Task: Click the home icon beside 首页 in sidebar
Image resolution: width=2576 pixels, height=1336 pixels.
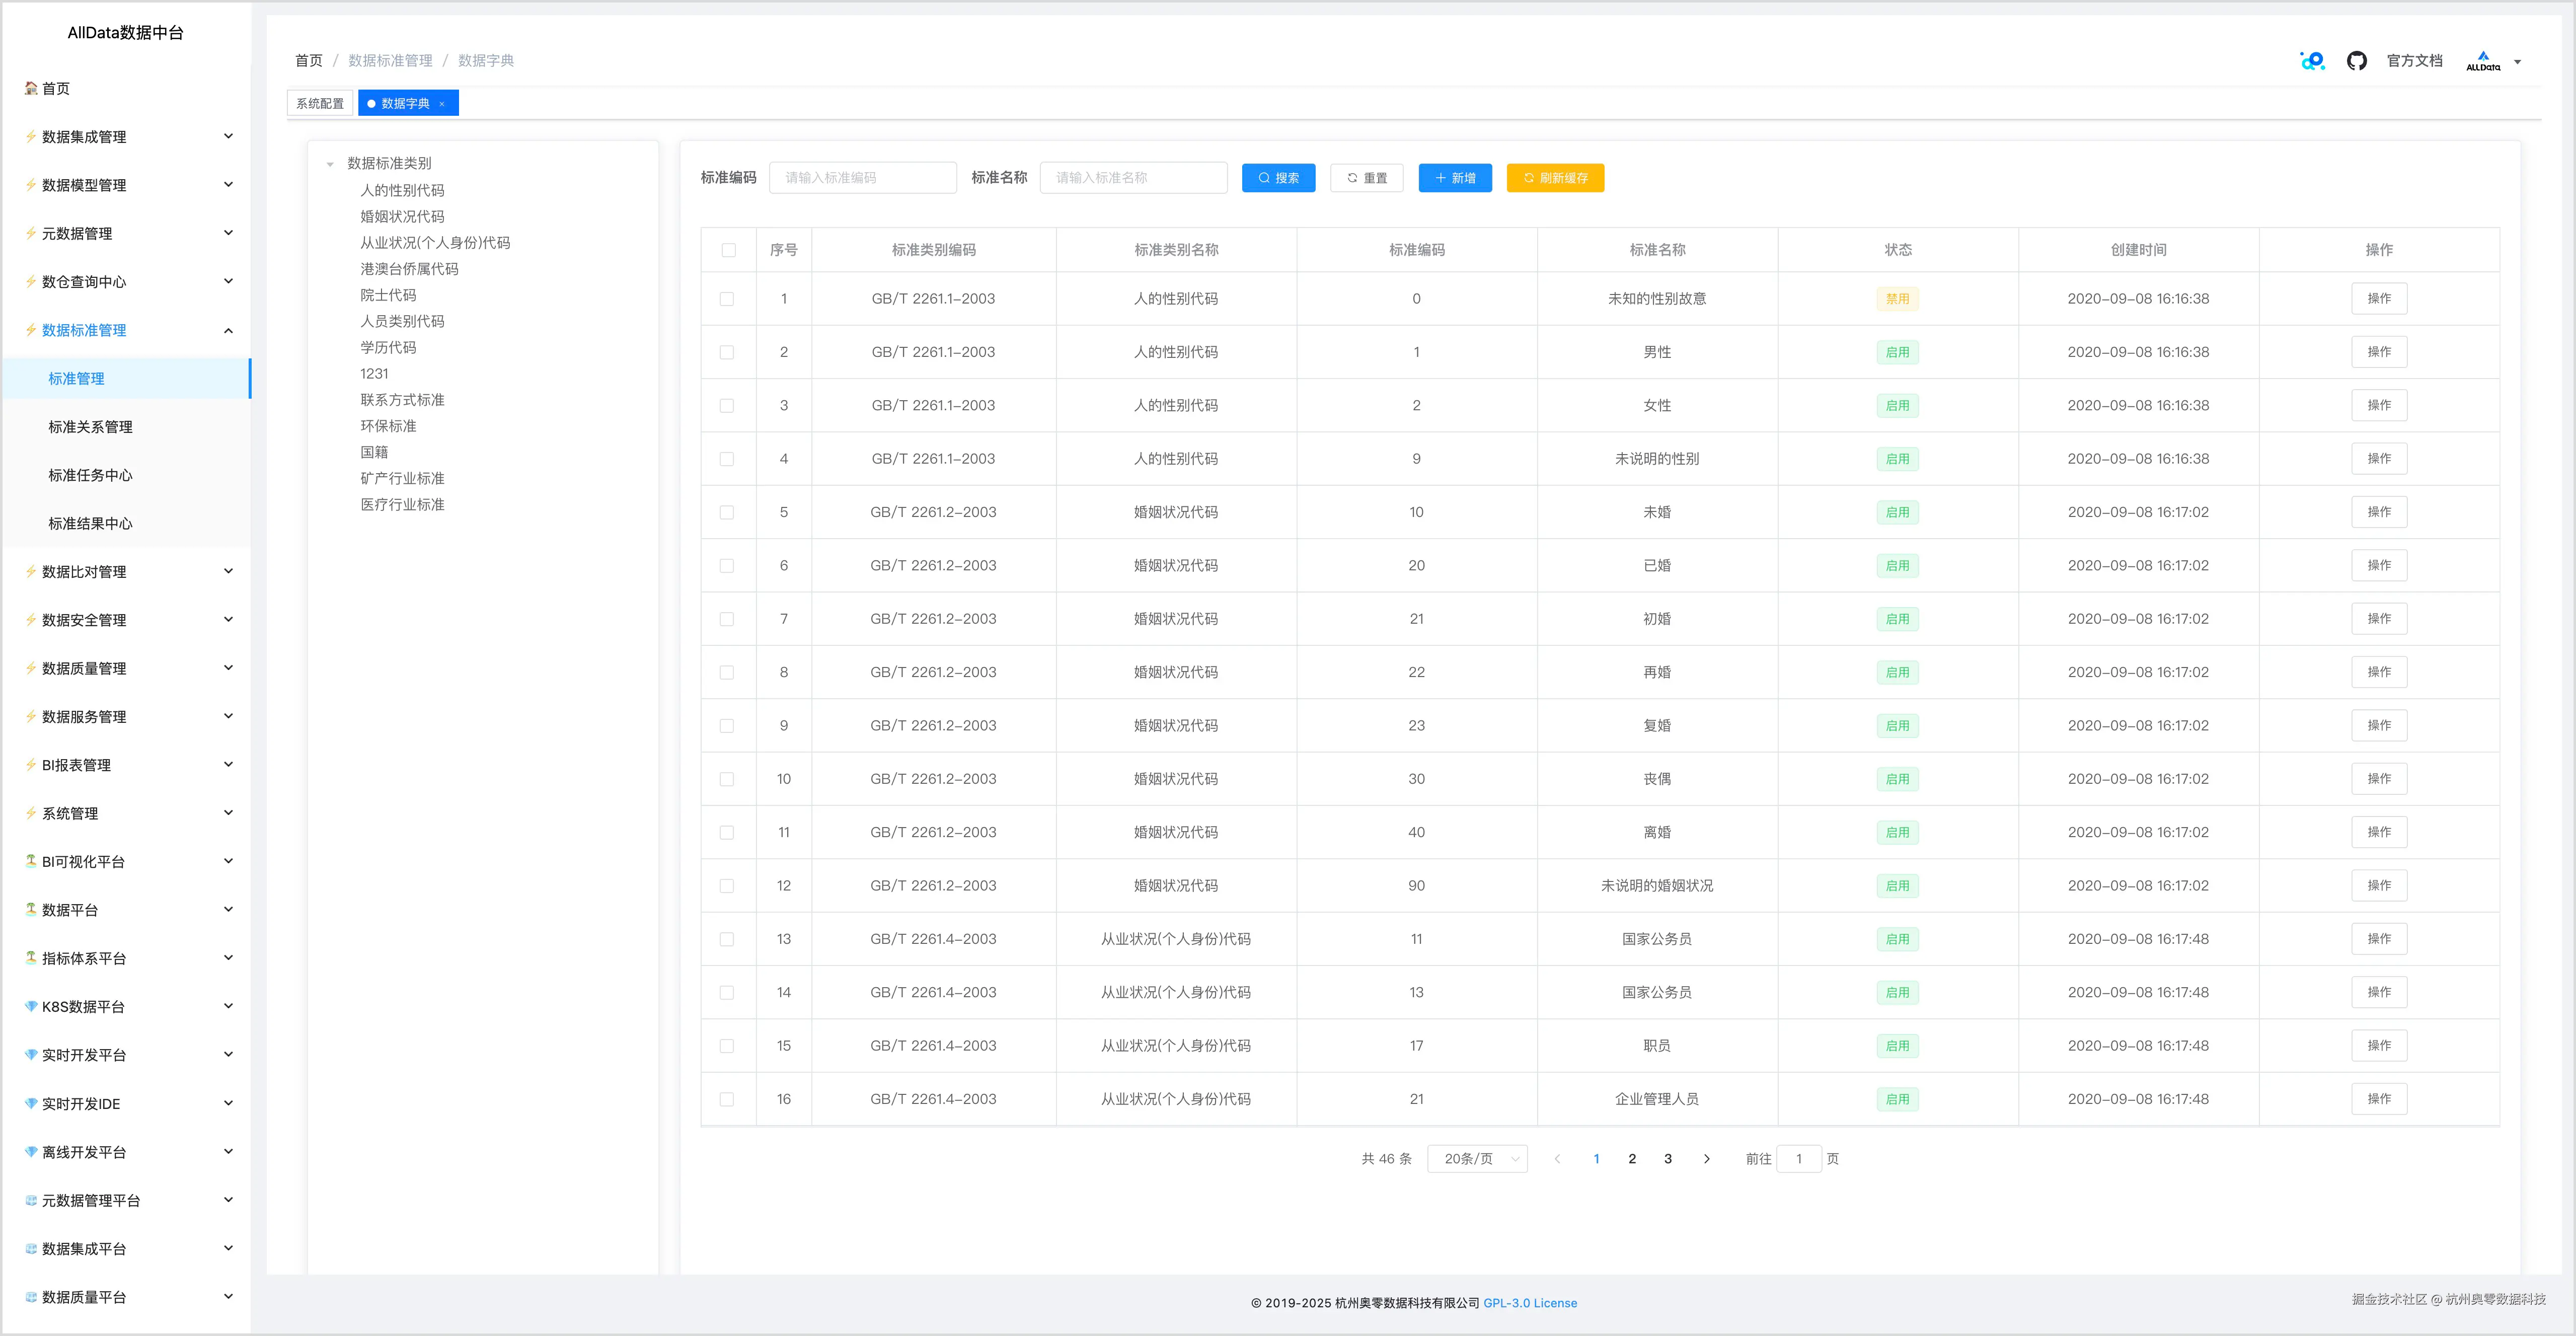Action: coord(31,88)
